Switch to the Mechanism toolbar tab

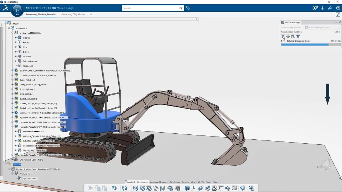coord(142,182)
